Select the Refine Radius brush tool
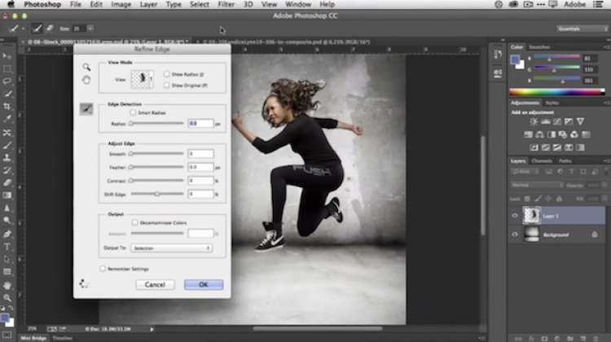Screen dimensions: 611x342 click(86, 109)
